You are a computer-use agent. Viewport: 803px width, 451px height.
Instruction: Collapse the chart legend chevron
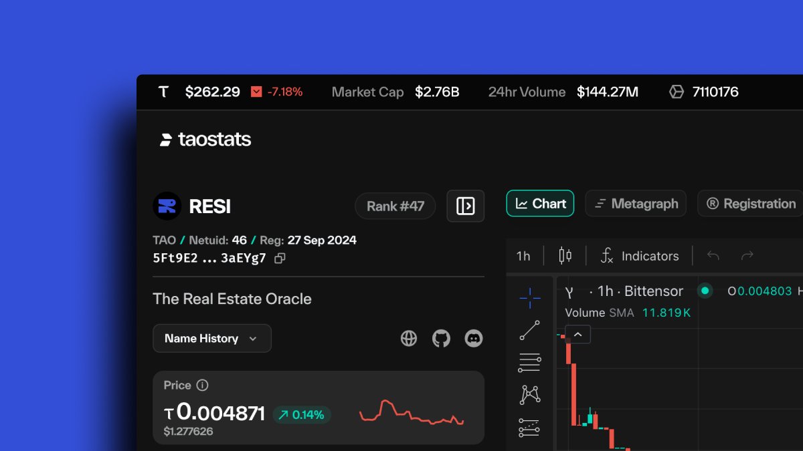click(x=578, y=334)
